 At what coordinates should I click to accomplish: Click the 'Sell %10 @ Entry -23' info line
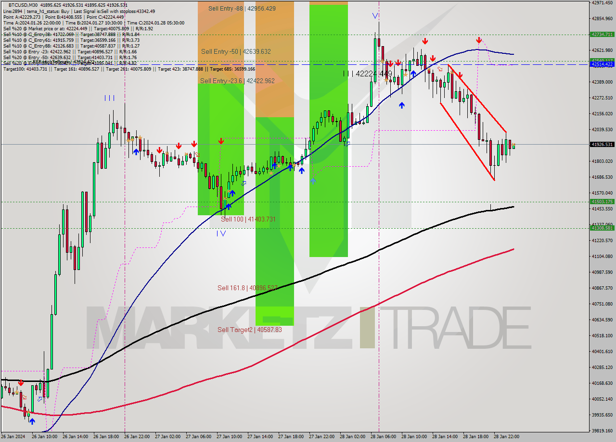70,51
